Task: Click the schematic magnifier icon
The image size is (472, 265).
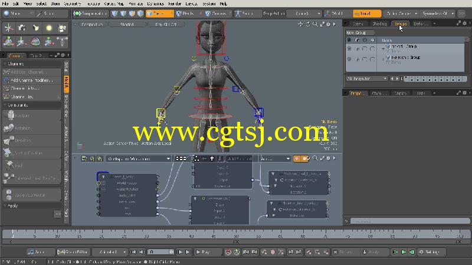Action: (x=315, y=158)
